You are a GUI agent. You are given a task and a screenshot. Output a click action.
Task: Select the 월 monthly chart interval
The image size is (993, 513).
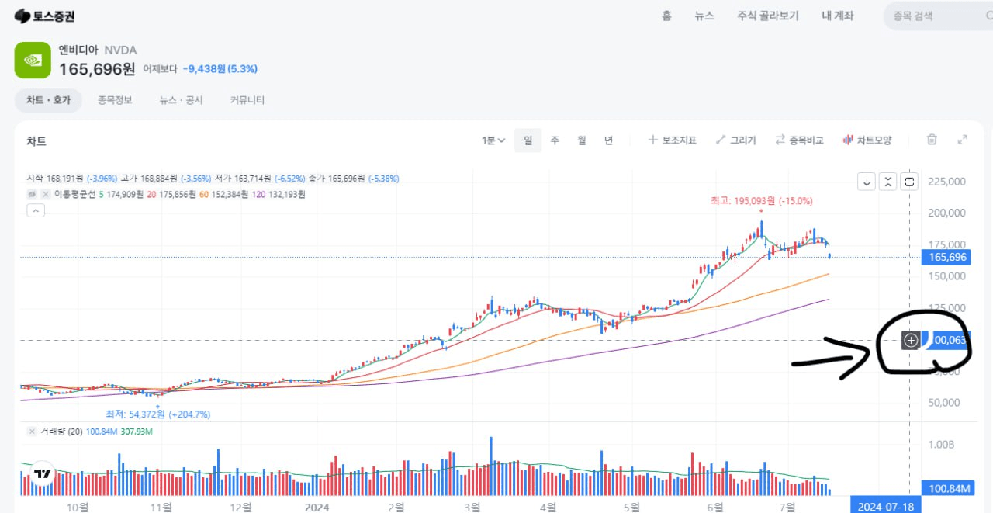[582, 140]
